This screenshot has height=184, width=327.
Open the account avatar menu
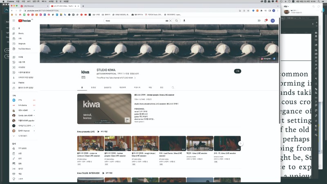[273, 21]
